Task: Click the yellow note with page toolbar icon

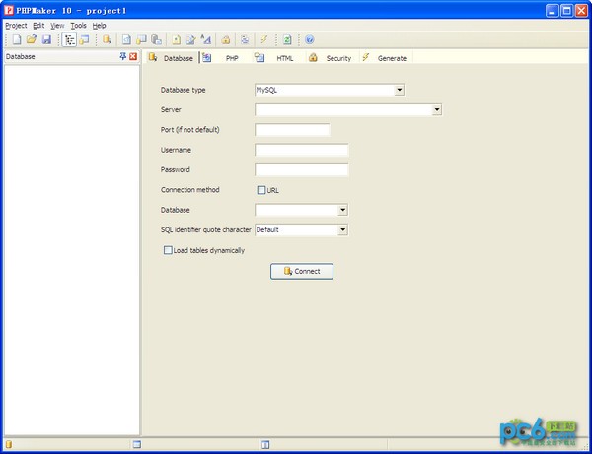Action: [141, 39]
